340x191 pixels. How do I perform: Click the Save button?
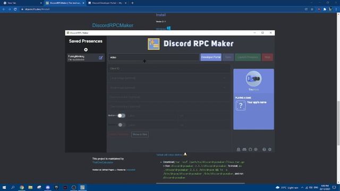(x=228, y=57)
